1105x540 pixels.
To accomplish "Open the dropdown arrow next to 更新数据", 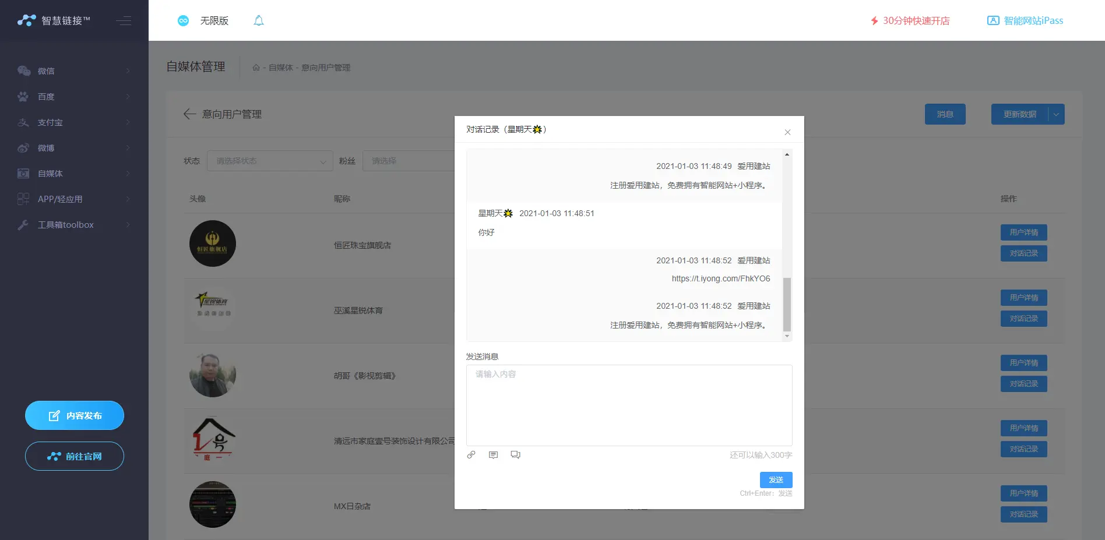I will [1056, 115].
